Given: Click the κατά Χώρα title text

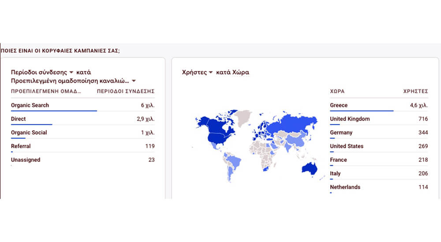Looking at the screenshot, I should pyautogui.click(x=232, y=72).
